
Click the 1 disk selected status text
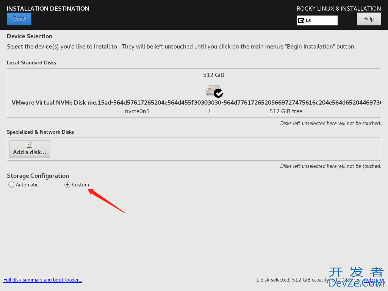coord(273,280)
